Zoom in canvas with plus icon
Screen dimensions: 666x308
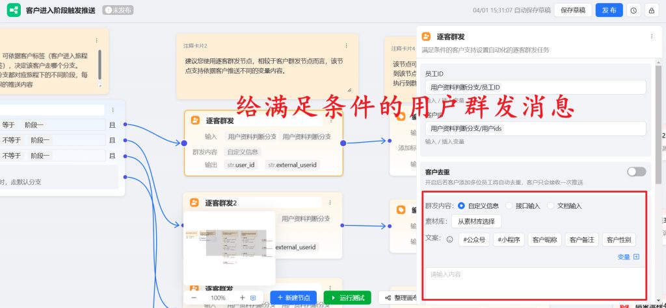[x=243, y=298]
